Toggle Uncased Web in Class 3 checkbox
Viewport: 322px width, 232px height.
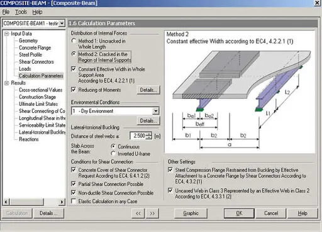(170, 190)
